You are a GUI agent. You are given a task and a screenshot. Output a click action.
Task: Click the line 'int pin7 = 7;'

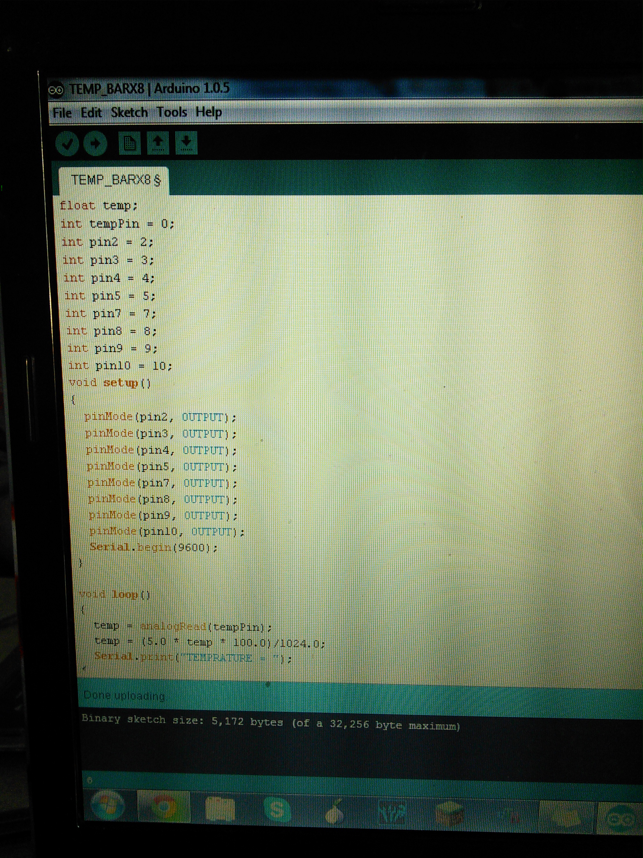tap(111, 313)
